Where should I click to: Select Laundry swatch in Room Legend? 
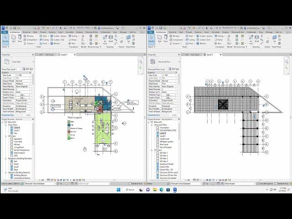coord(69,132)
